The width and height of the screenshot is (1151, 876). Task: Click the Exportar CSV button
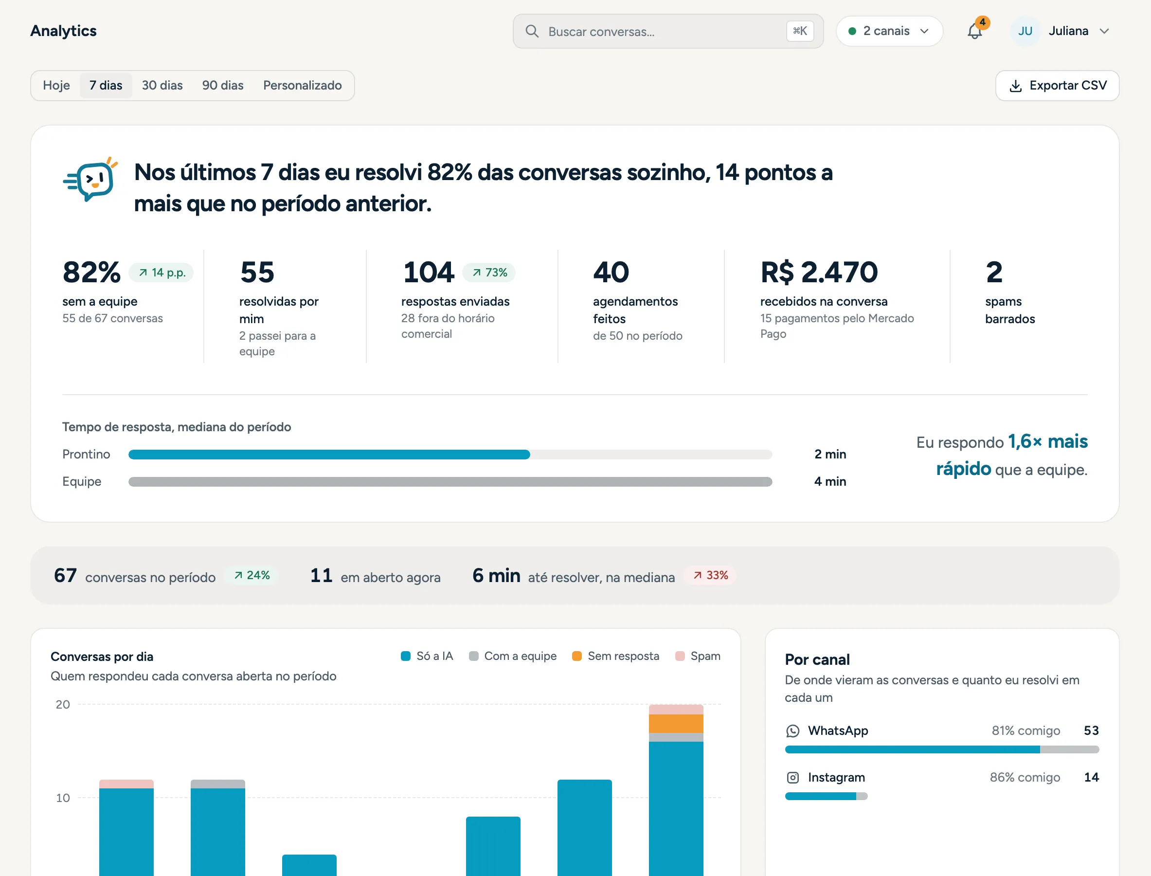1057,86
